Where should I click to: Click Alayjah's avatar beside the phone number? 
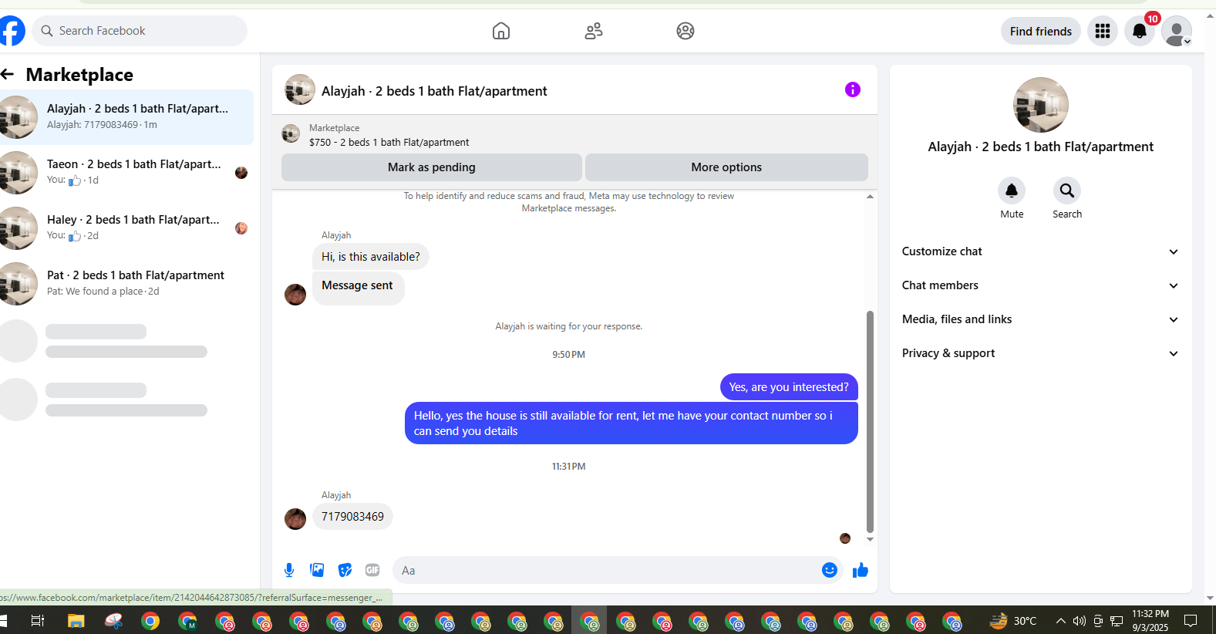tap(295, 519)
